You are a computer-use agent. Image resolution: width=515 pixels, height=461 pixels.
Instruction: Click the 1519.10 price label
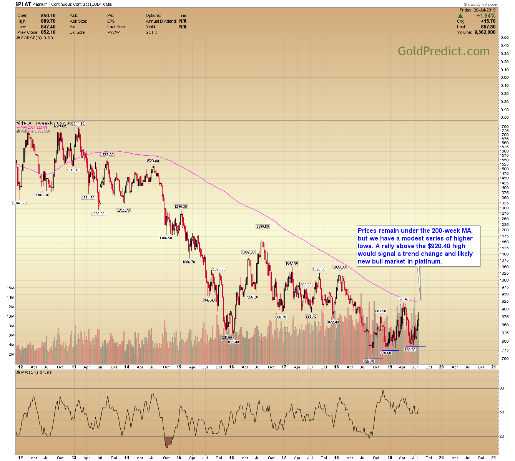coord(73,170)
